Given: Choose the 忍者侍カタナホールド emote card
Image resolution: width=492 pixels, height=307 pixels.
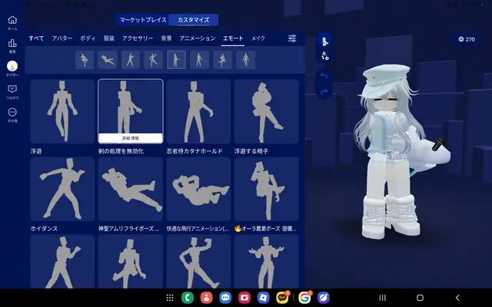Looking at the screenshot, I should [198, 111].
